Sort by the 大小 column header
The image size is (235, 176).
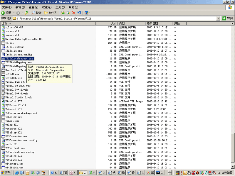[107, 23]
